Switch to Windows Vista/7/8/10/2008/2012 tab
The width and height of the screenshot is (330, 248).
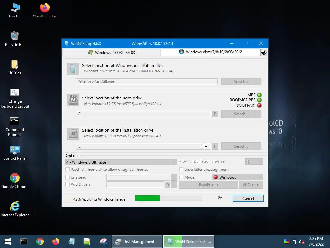click(x=210, y=52)
